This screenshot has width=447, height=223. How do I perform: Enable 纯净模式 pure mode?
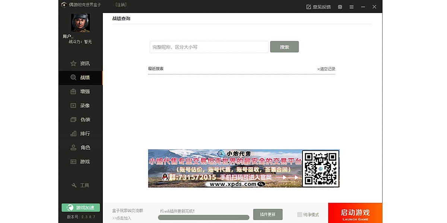[x=300, y=214]
